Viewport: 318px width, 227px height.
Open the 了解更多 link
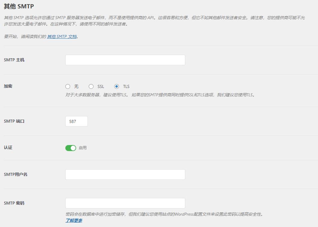(74, 220)
